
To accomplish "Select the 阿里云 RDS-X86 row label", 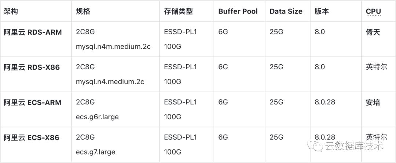I will [x=32, y=67].
